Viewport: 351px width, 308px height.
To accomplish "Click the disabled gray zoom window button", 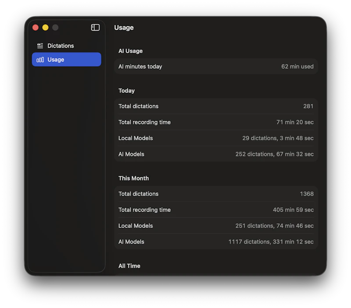I will tap(55, 28).
